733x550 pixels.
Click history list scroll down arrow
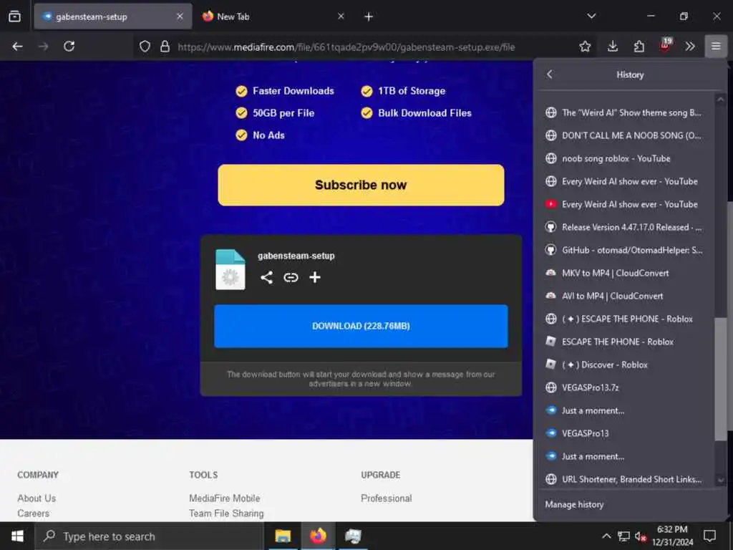[720, 480]
